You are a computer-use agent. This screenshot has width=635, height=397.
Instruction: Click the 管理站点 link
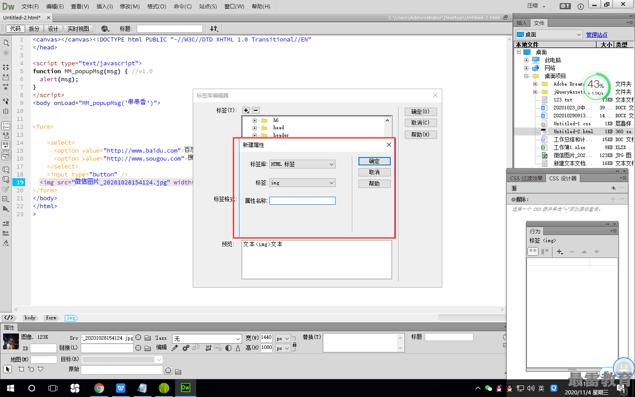coord(597,35)
